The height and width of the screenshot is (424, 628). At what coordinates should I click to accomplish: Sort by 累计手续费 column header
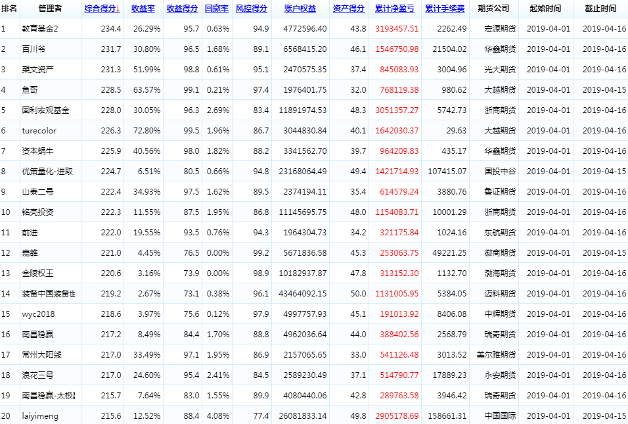pos(445,9)
